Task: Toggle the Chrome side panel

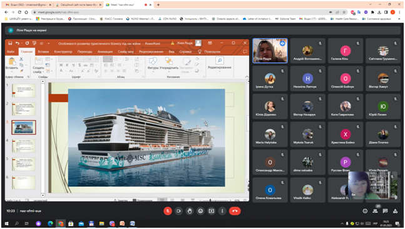Action: 386,12
